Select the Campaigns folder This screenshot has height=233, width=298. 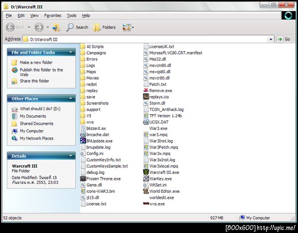point(93,53)
